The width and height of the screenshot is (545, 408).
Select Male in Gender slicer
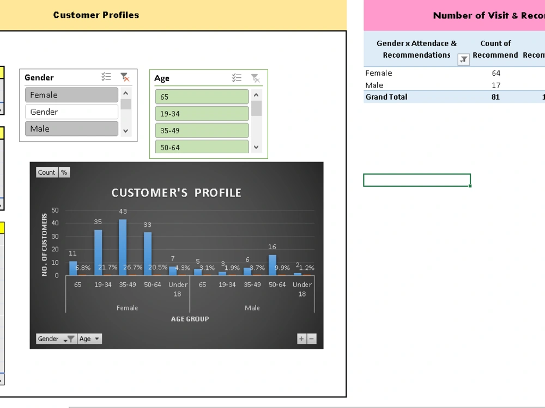coord(71,129)
